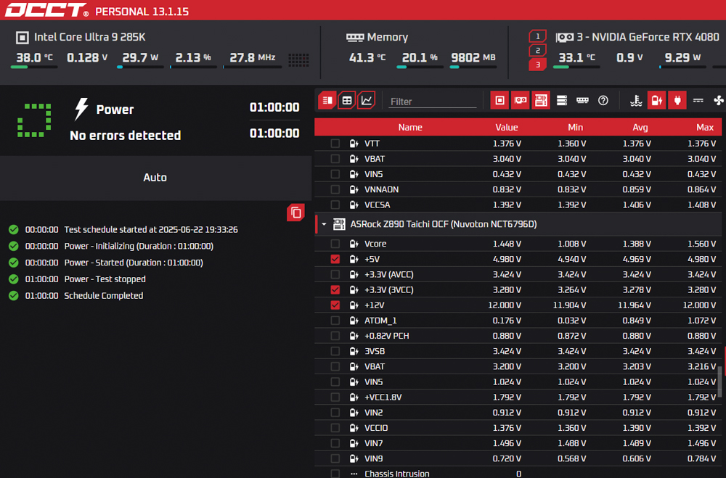The height and width of the screenshot is (478, 726).
Task: Toggle the memory module sensor filter icon
Action: pyautogui.click(x=582, y=100)
